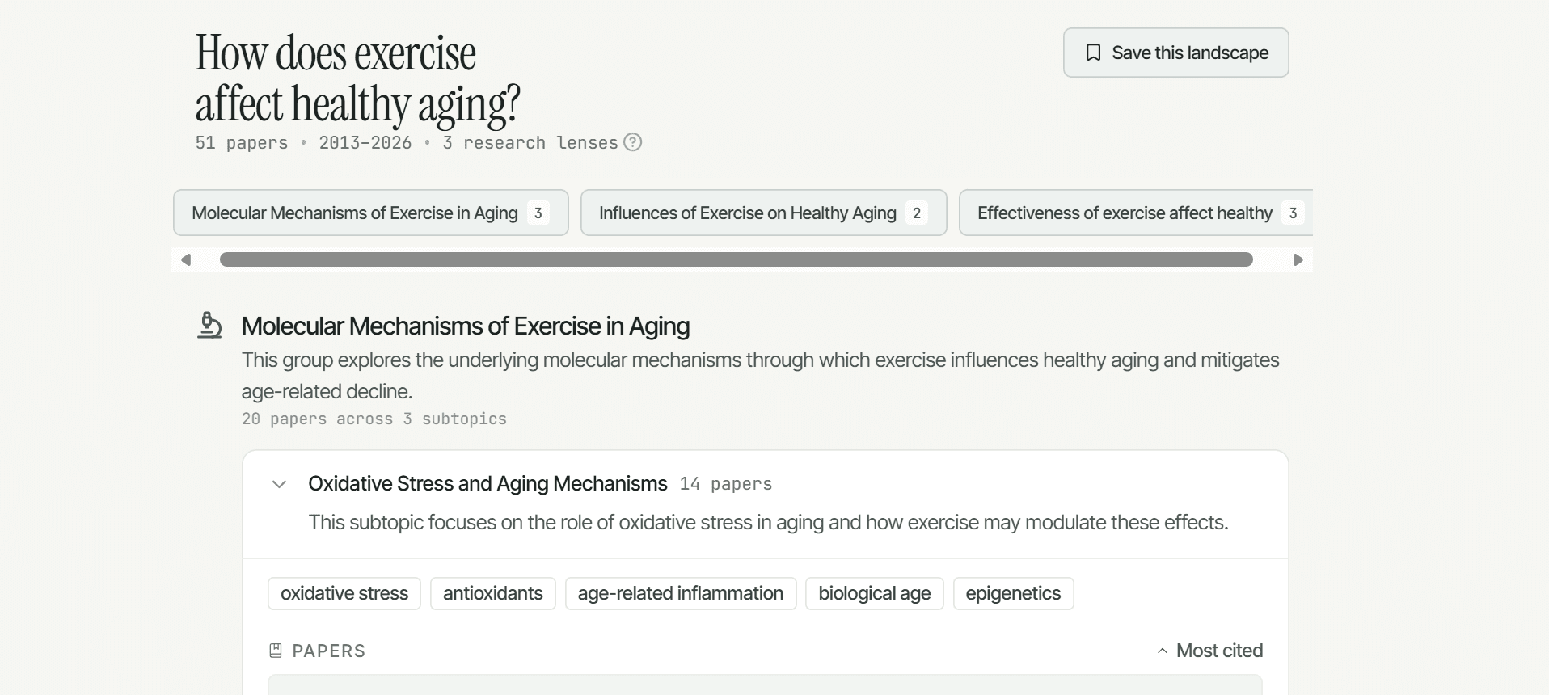
Task: Open the Most cited sort dropdown
Action: point(1209,651)
